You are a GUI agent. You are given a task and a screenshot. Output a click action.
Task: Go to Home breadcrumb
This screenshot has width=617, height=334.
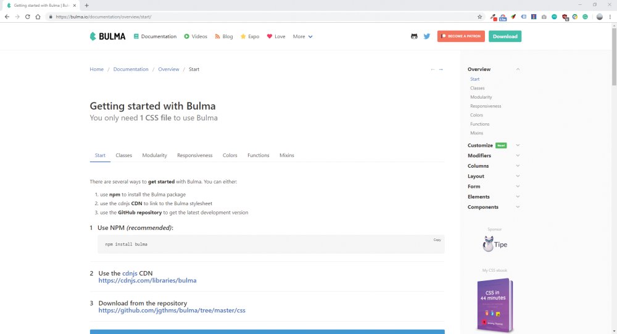tap(96, 69)
